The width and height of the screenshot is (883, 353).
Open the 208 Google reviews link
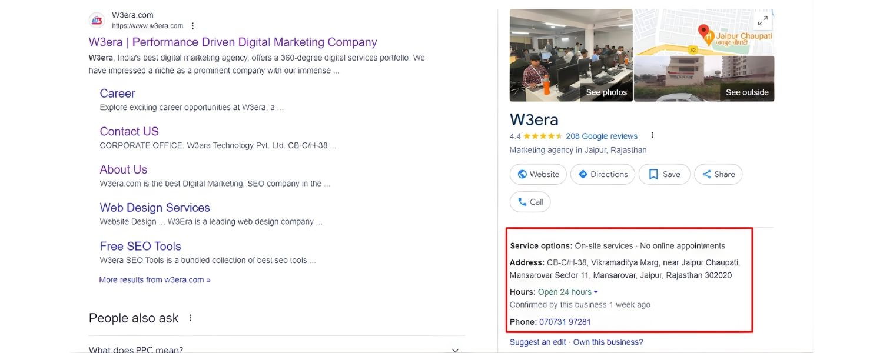click(602, 136)
